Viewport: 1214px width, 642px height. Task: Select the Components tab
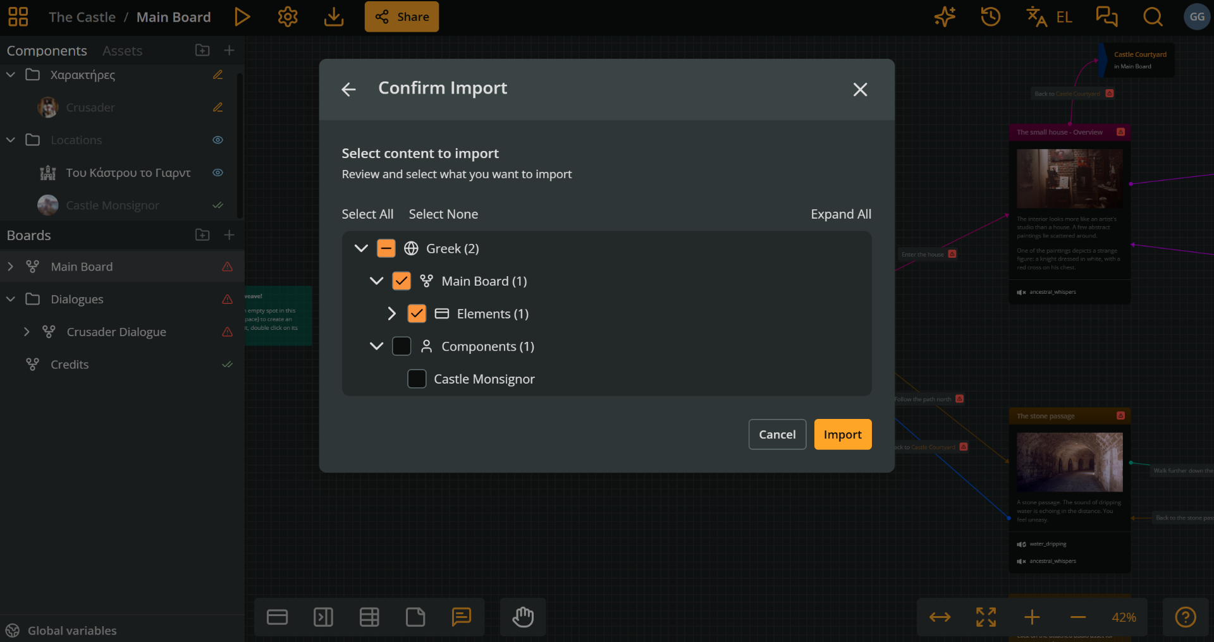pos(47,51)
